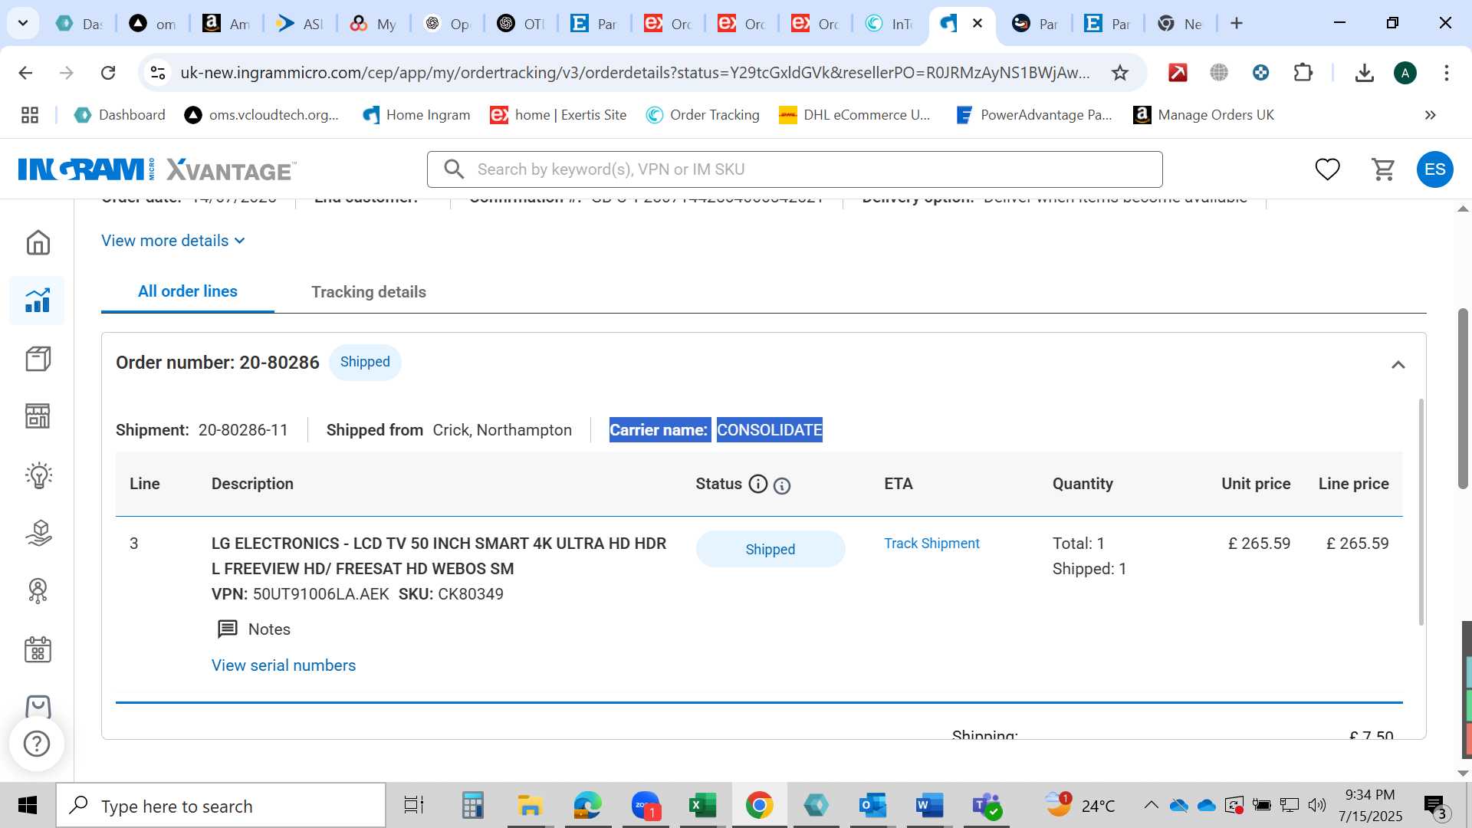Open the DHL eCommerce bookmark

854,115
